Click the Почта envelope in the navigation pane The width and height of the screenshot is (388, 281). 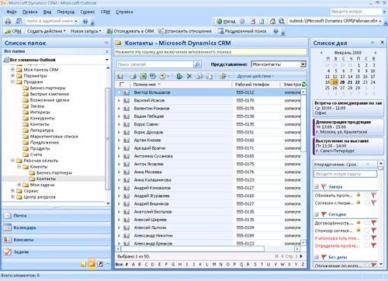pos(7,215)
